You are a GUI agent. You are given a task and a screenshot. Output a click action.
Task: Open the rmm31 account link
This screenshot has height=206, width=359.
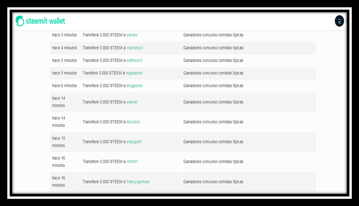coord(132,162)
